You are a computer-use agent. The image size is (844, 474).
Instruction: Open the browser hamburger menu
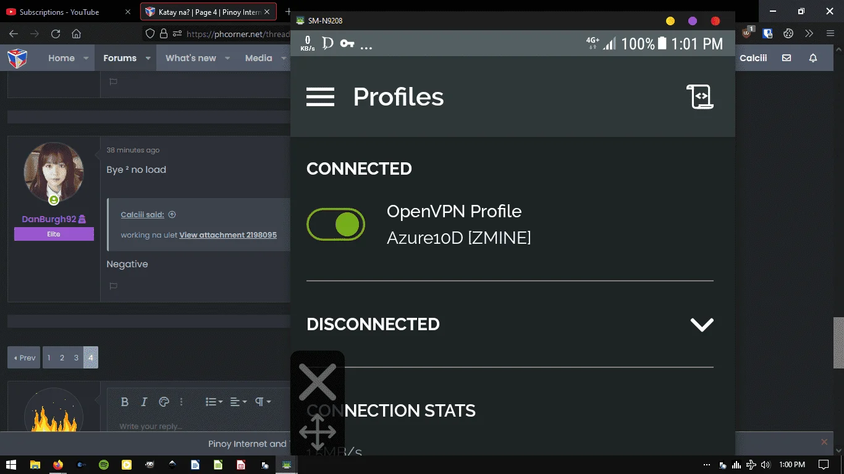coord(830,34)
